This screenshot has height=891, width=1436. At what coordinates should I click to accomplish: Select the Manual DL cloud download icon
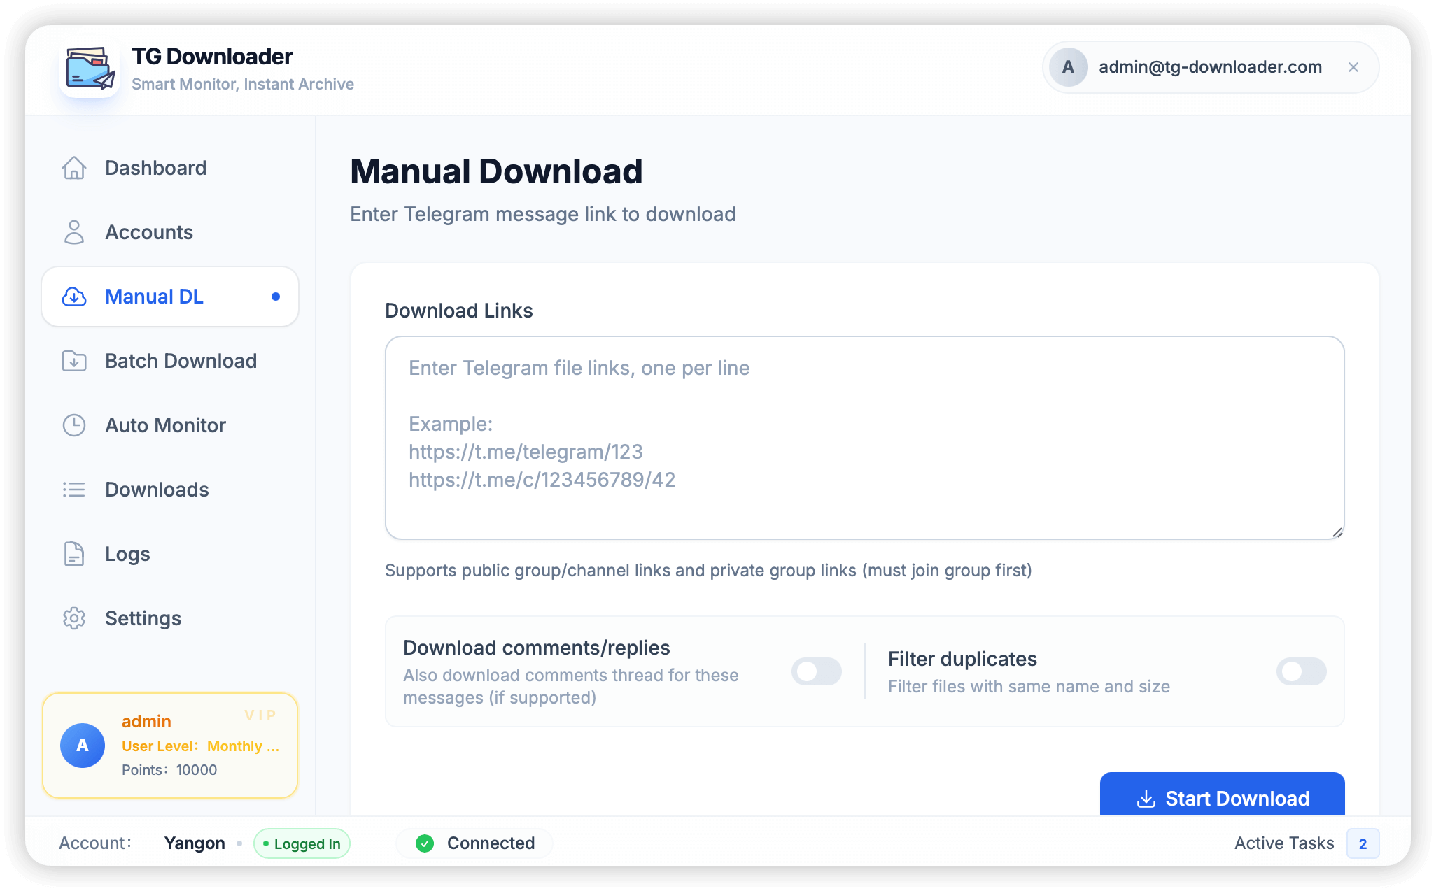[x=73, y=297]
